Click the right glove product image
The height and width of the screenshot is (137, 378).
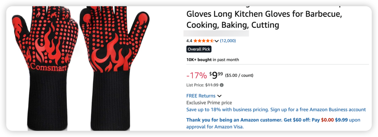(114, 68)
